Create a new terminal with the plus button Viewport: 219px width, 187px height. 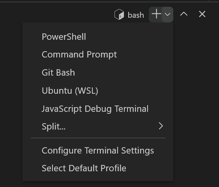(156, 14)
